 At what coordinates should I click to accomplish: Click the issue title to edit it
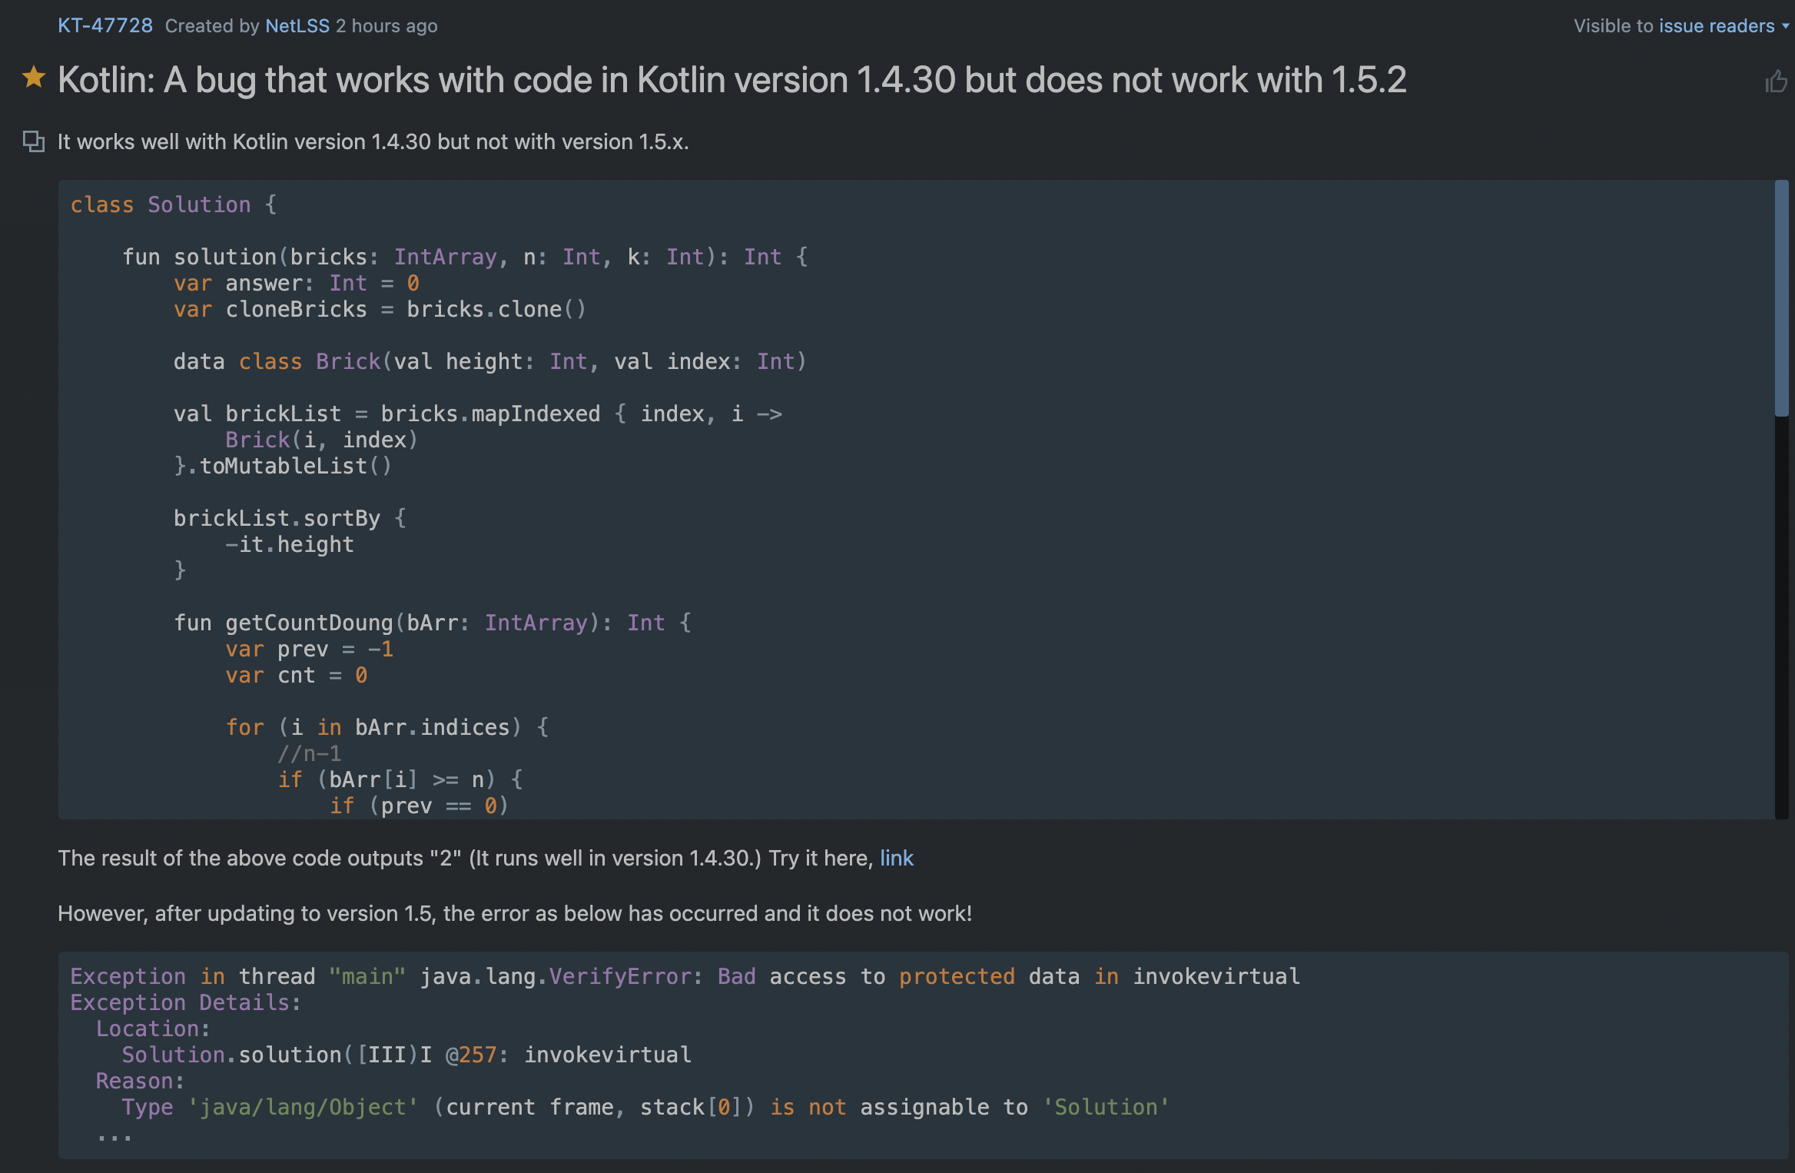732,80
